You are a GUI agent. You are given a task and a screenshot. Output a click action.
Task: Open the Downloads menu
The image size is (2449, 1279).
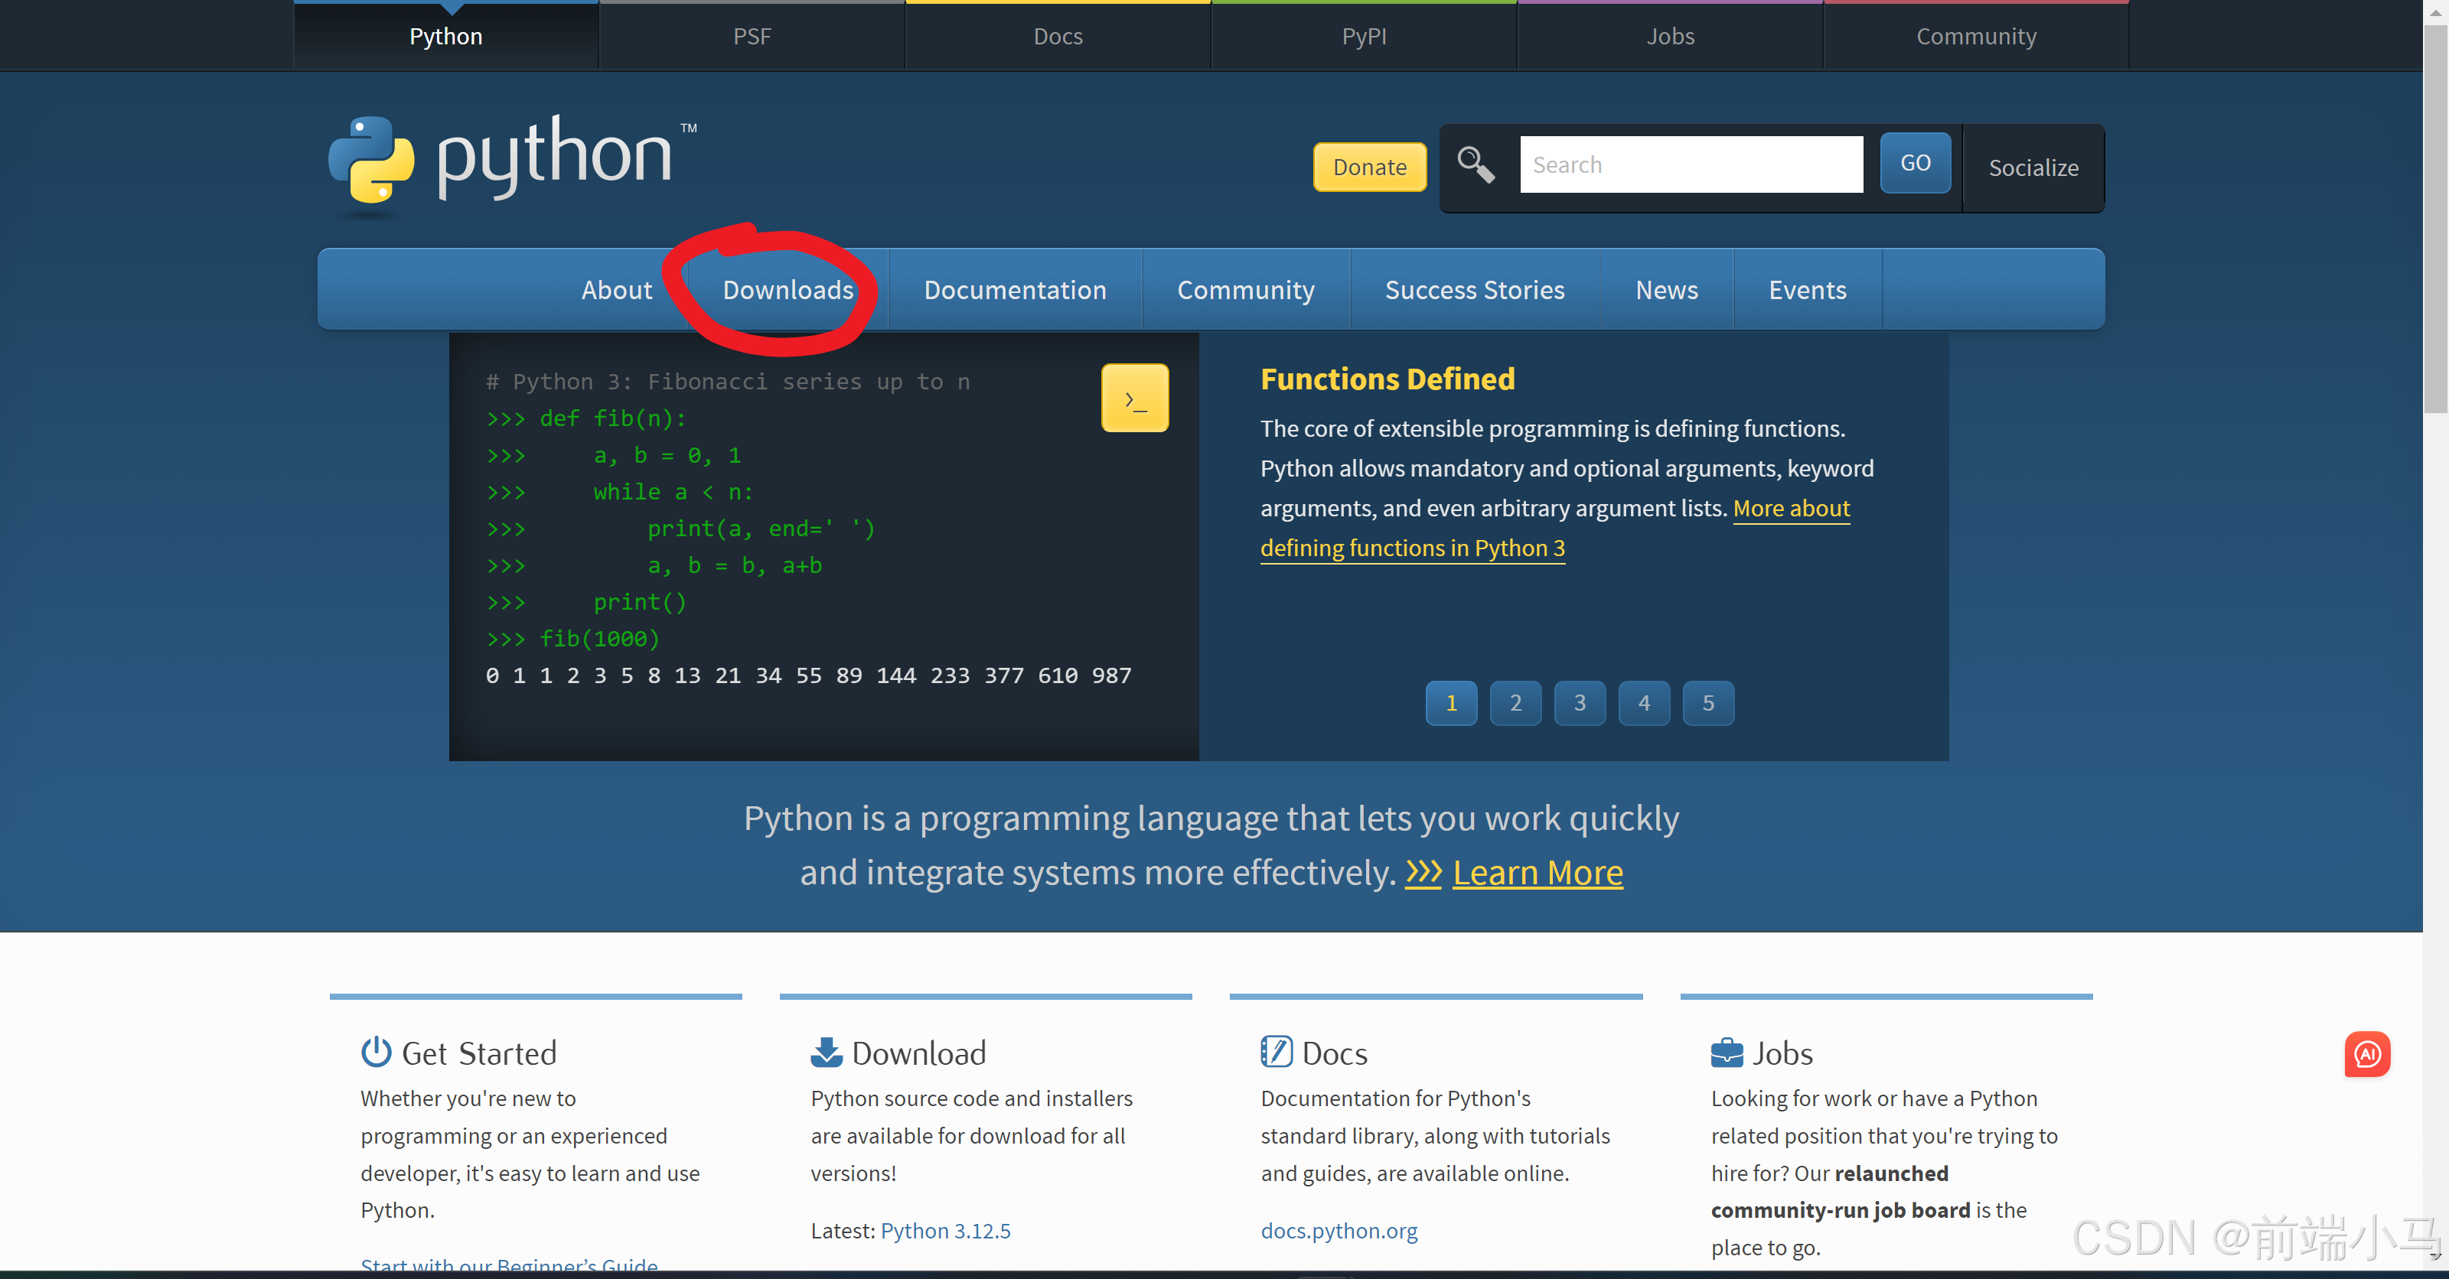788,290
